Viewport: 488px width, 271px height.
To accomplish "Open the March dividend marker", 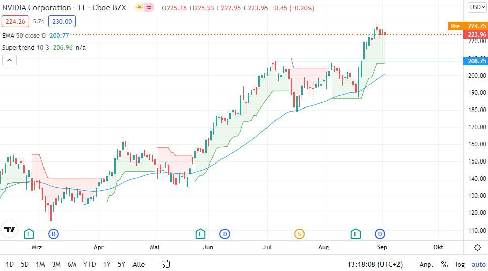I will (x=53, y=234).
